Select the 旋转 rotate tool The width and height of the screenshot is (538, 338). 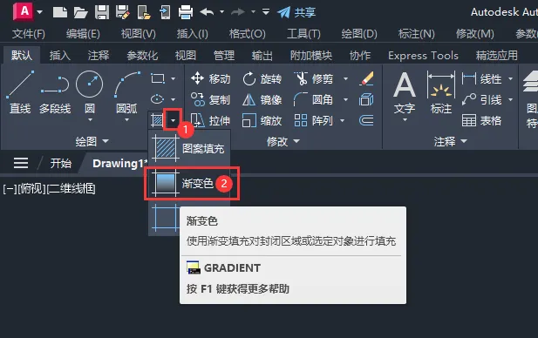coord(262,79)
